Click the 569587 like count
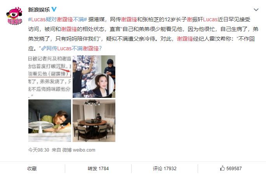This screenshot has height=176, width=266. click(x=234, y=169)
